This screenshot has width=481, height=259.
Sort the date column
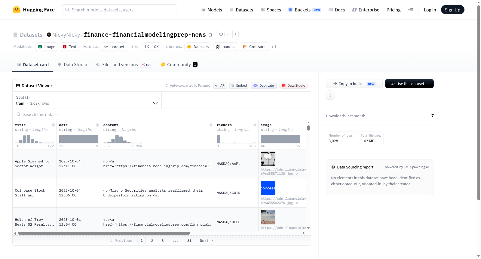(97, 125)
